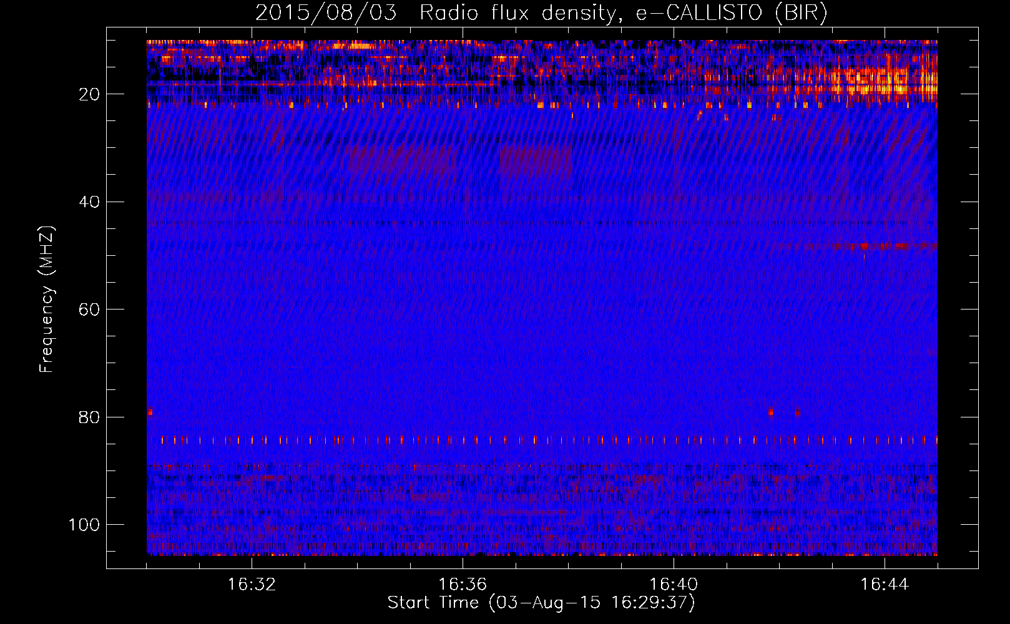Click the plot title '2015/08/03 Radio flux density'
This screenshot has width=1010, height=624.
[541, 13]
